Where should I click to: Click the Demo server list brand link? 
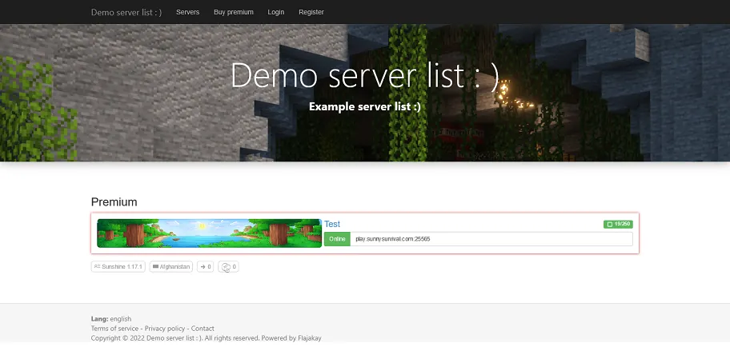pyautogui.click(x=126, y=12)
